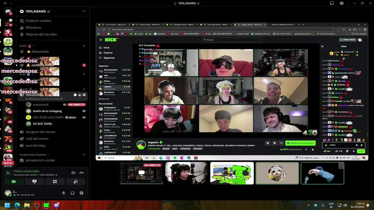Image resolution: width=374 pixels, height=210 pixels.
Task: Open Windows Start menu
Action: pos(7,205)
